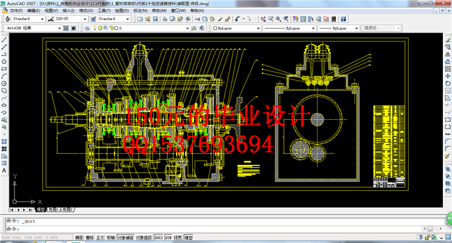452x243 pixels.
Task: Click the Save icon
Action: click(x=155, y=19)
